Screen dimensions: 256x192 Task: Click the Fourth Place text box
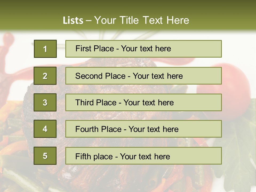point(143,129)
